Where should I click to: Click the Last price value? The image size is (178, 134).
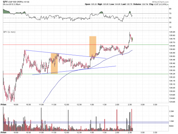pos(129,4)
